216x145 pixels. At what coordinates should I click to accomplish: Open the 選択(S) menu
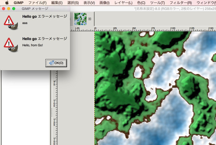click(73, 3)
